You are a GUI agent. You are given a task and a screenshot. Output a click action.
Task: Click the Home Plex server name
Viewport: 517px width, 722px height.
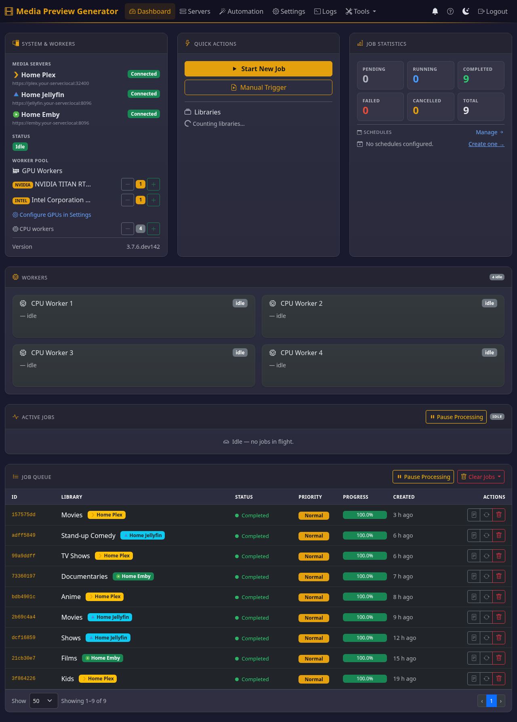[x=38, y=75]
